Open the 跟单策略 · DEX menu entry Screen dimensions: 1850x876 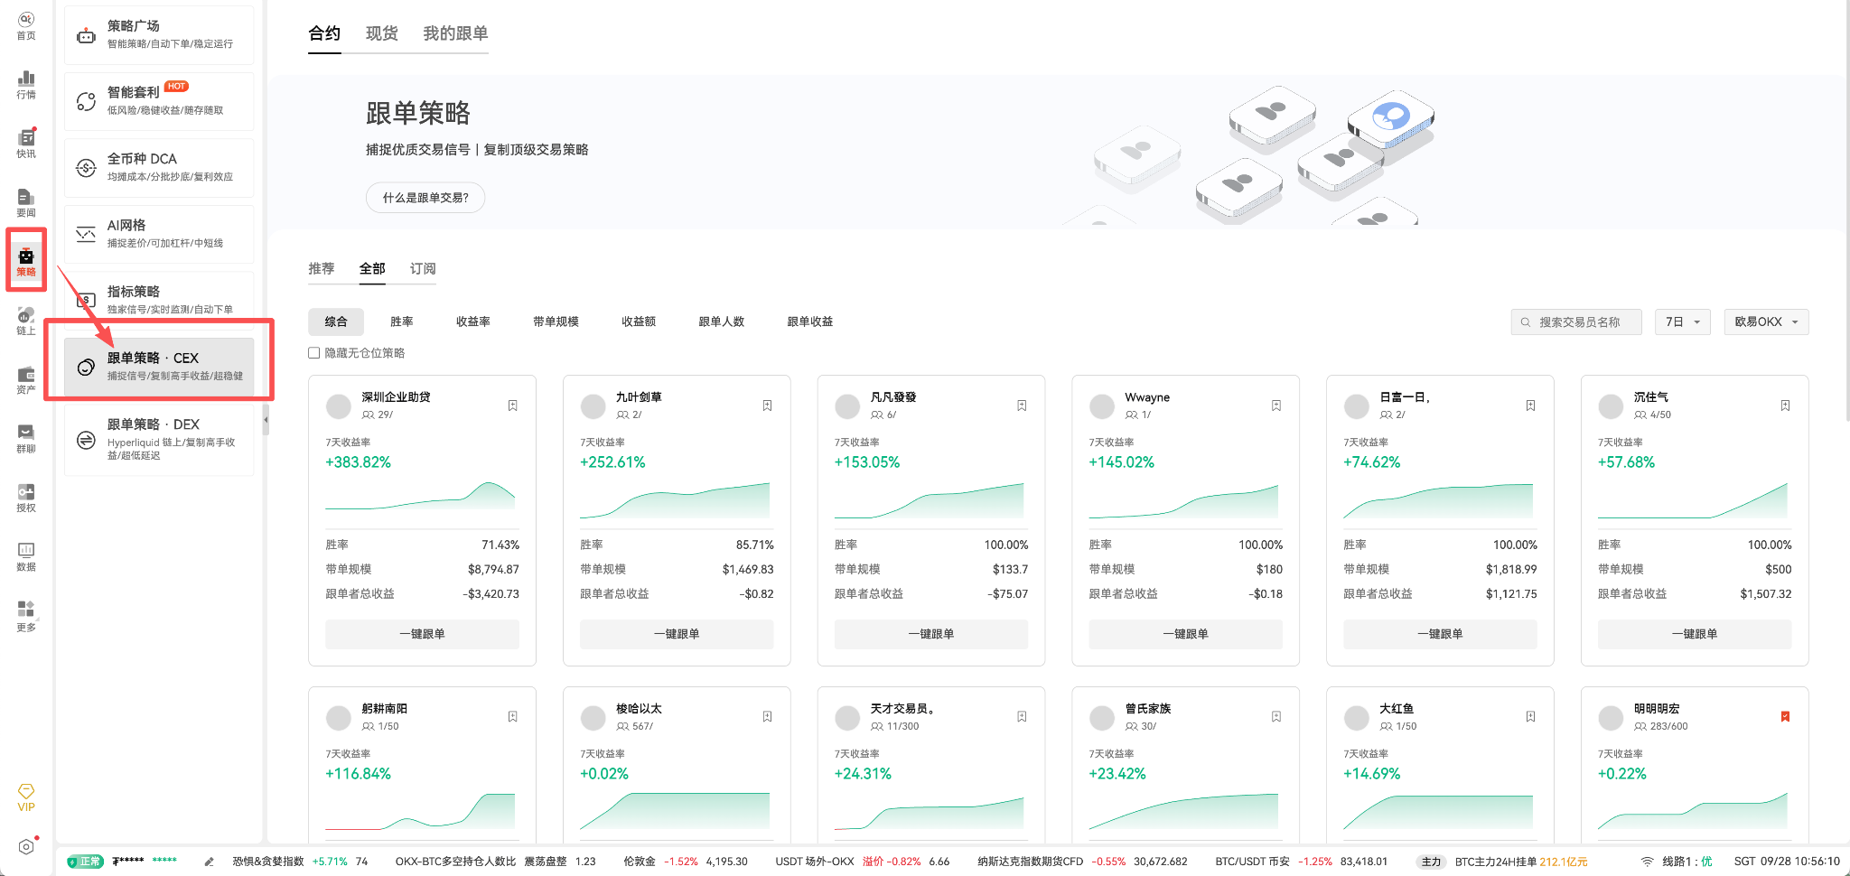(159, 440)
